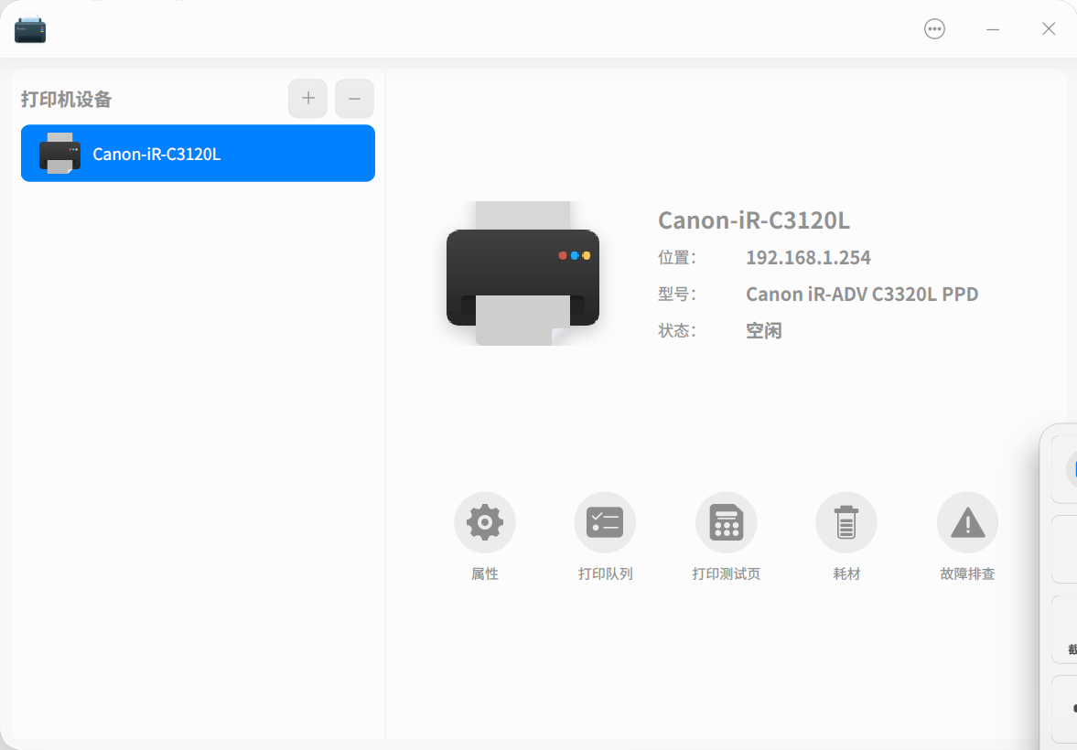Close the Print Manager window

1048,29
